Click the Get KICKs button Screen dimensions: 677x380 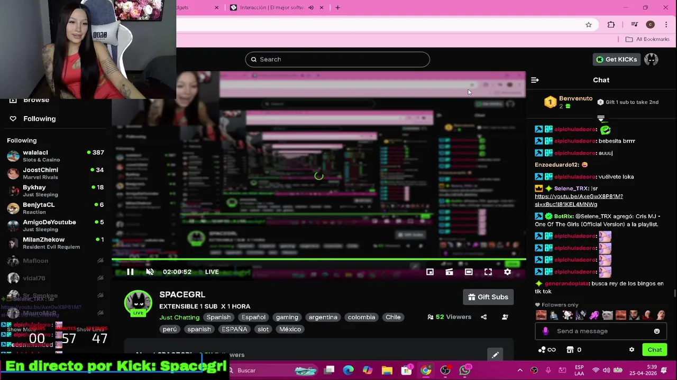[x=616, y=59]
